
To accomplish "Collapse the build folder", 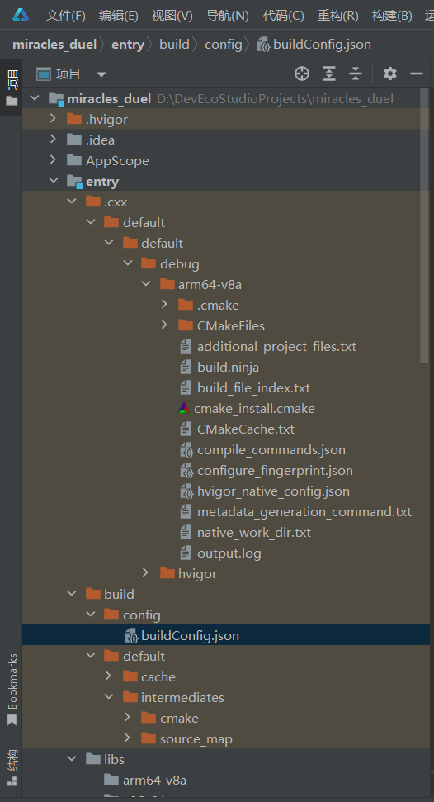I will (x=72, y=594).
